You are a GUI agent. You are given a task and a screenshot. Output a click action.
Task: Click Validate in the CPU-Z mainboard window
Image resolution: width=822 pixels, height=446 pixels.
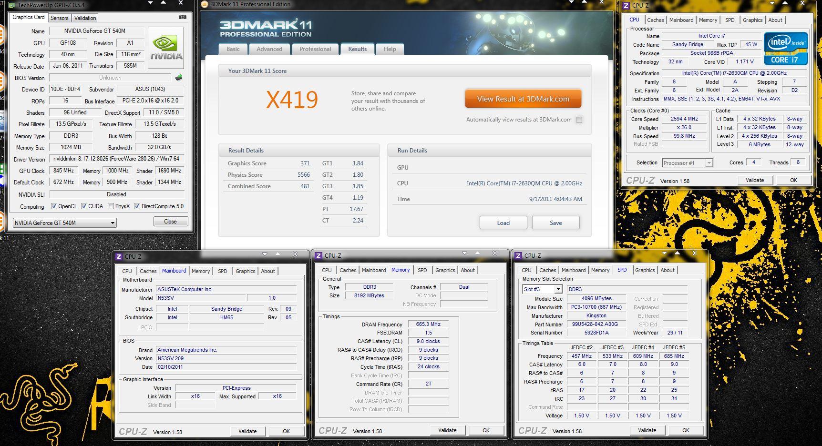click(x=247, y=431)
